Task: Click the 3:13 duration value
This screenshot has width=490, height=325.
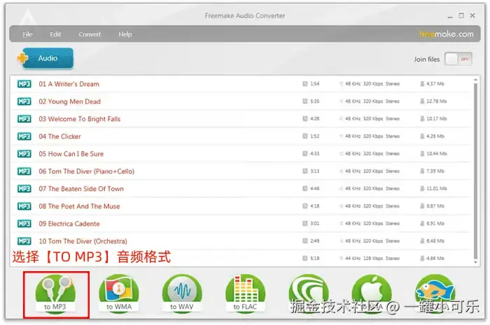Action: click(x=315, y=171)
